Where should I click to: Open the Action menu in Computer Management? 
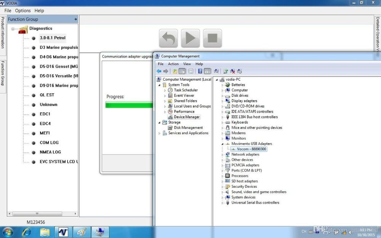(173, 64)
